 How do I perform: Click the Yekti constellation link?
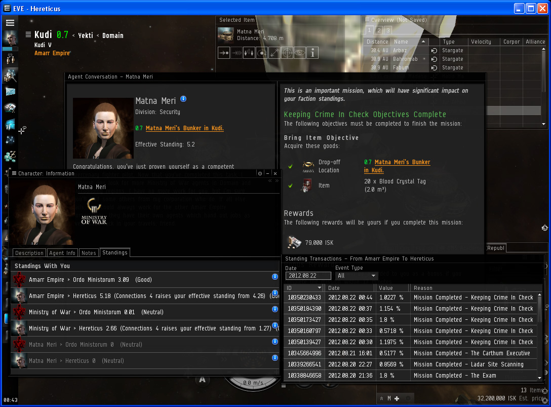(x=86, y=35)
